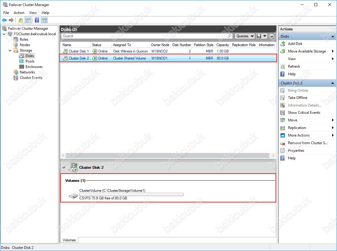The image size is (337, 251).
Task: Open the save query dropdown arrow
Action: point(265,36)
